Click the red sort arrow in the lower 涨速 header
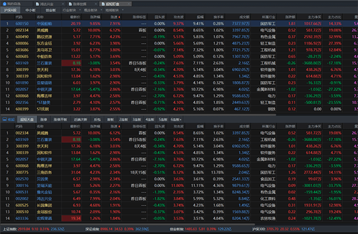Screen dimensions: 358x234 coord(119,126)
